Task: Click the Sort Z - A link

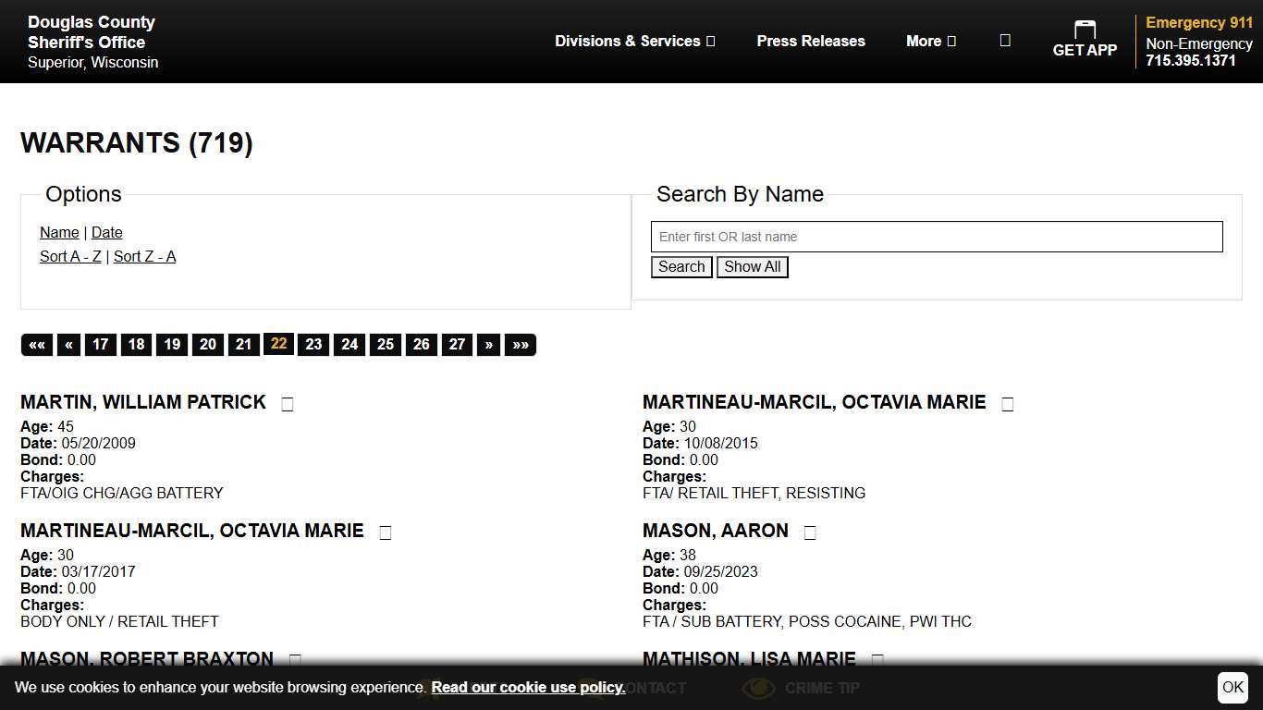Action: [144, 257]
